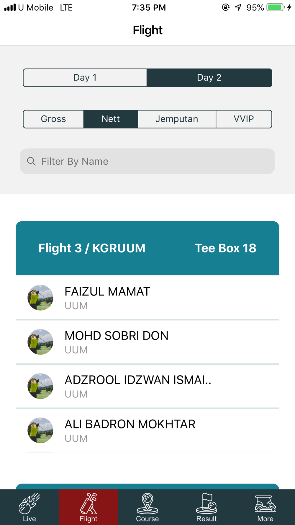Tap MOHD SOBRI DON's avatar thumbnail
295x525 pixels.
click(40, 342)
